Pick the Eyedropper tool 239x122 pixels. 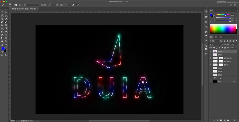pyautogui.click(x=6, y=19)
